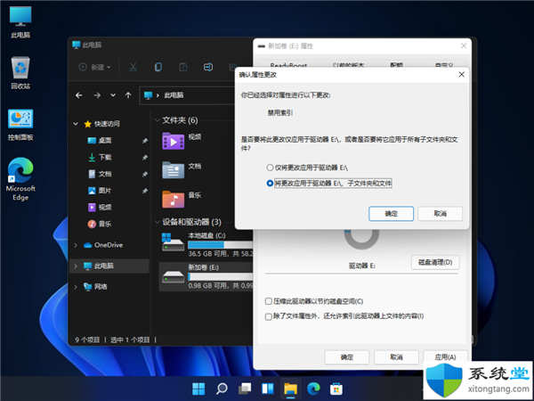Expand 此电脑 node in Explorer sidebar
This screenshot has width=534, height=401.
coord(76,266)
